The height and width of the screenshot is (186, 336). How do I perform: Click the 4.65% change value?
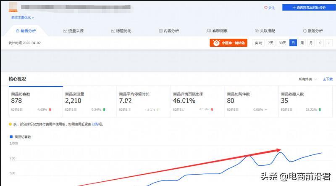[42, 109]
